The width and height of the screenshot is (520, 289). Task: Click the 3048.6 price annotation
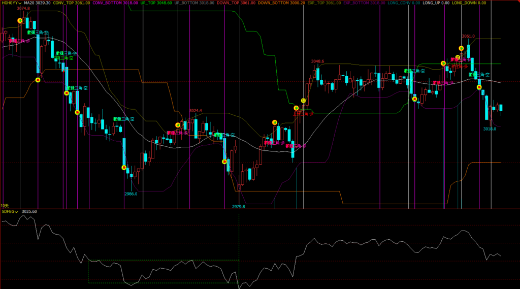point(317,61)
